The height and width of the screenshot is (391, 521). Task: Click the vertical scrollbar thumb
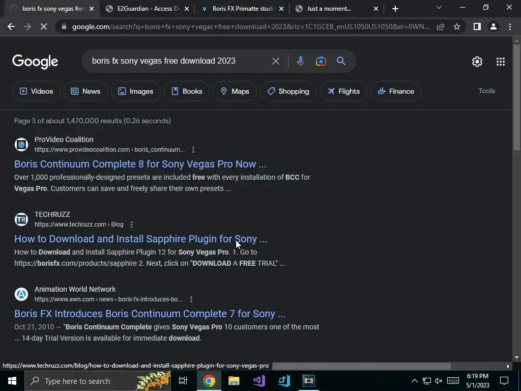pyautogui.click(x=516, y=96)
